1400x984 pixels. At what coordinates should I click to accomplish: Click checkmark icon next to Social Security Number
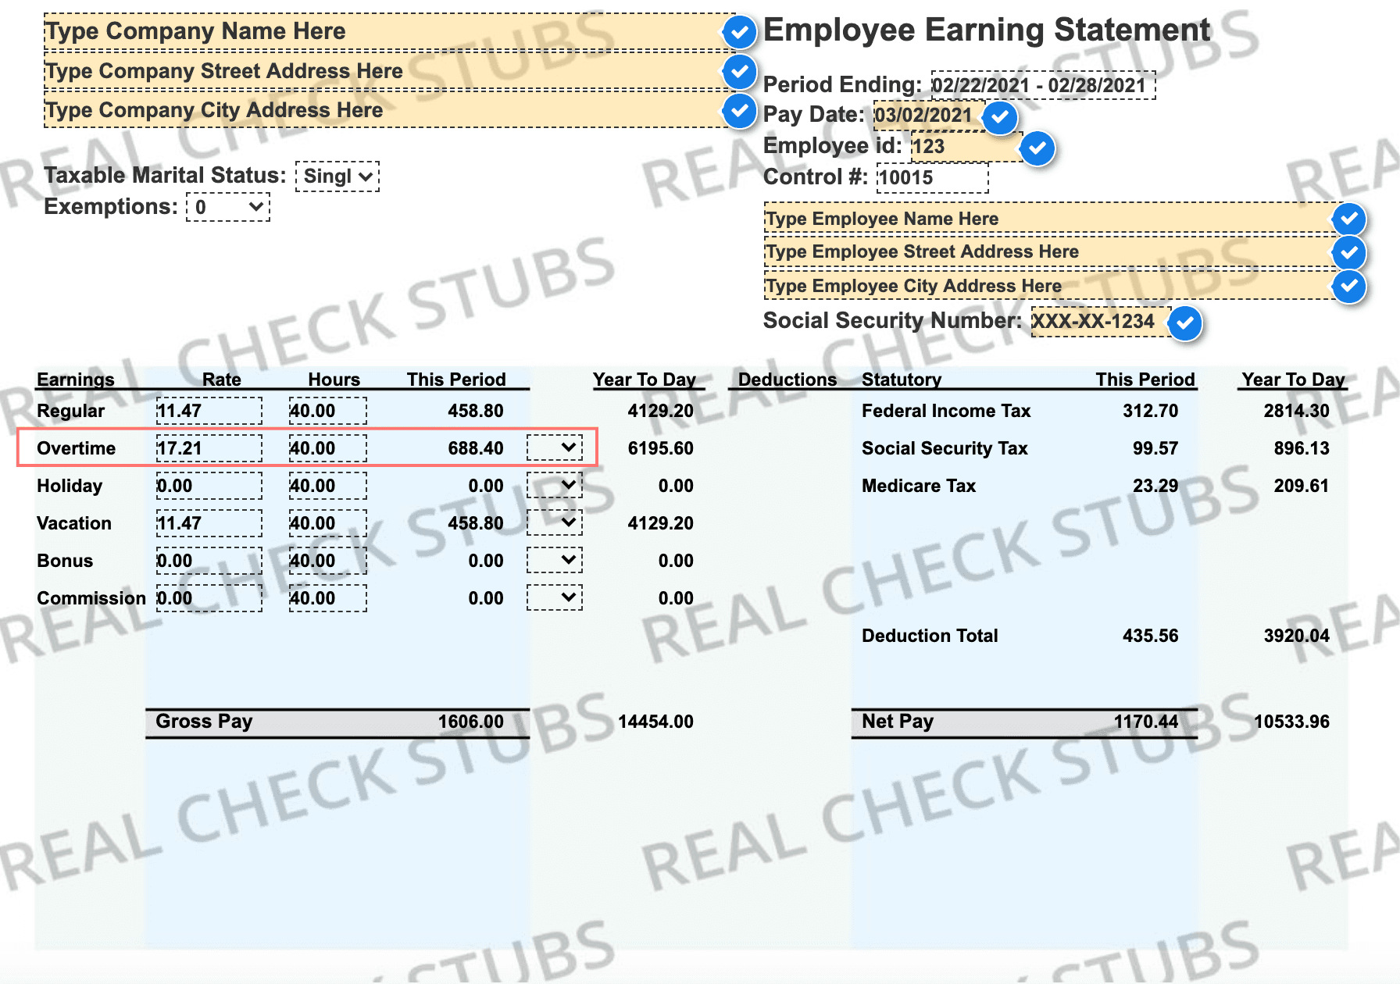point(1185,323)
